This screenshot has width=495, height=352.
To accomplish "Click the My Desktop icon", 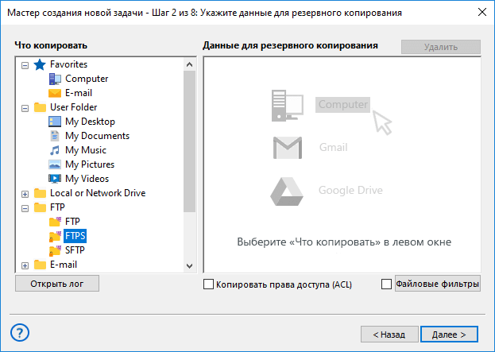I will (55, 122).
